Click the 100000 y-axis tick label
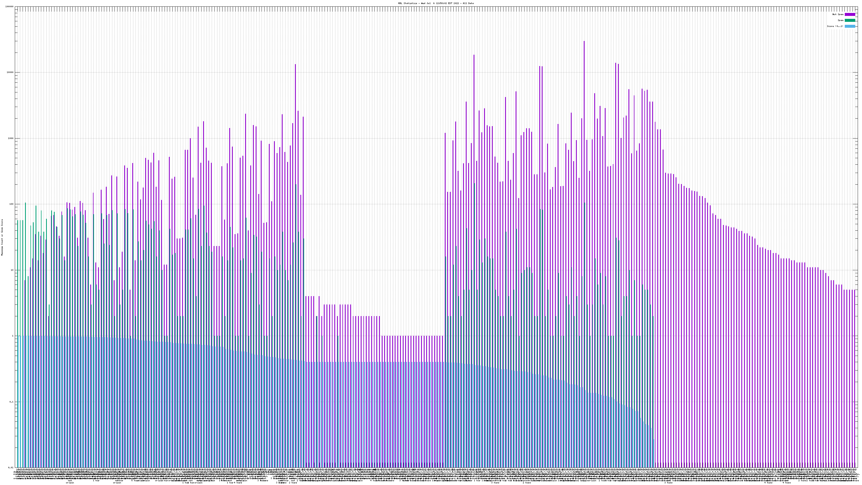The width and height of the screenshot is (862, 485). pyautogui.click(x=10, y=7)
